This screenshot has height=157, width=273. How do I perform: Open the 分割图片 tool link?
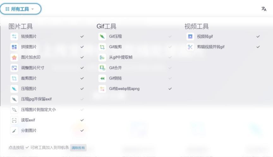coord(29,131)
